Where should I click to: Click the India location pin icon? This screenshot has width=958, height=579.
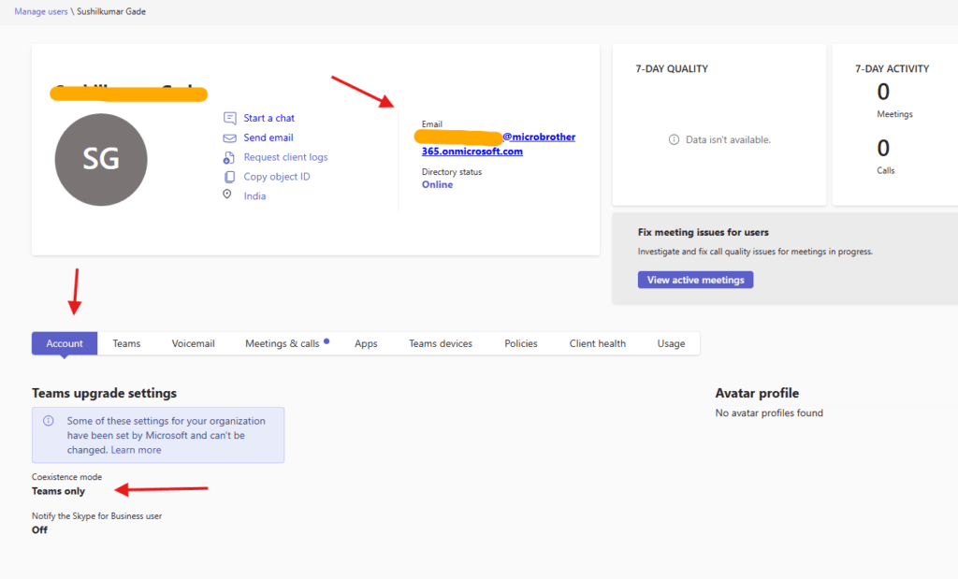click(227, 195)
